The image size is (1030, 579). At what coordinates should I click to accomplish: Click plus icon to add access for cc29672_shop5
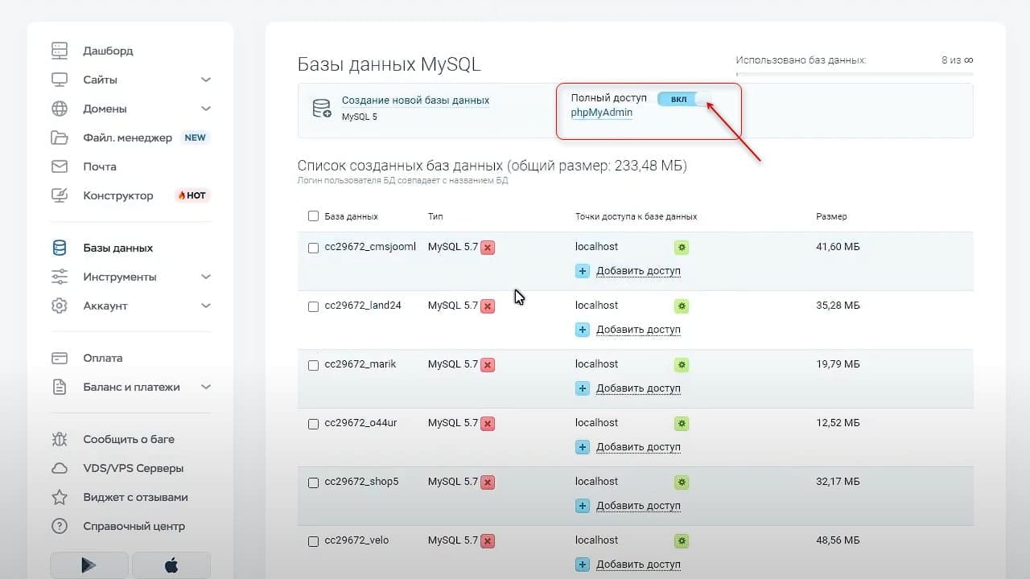point(583,506)
